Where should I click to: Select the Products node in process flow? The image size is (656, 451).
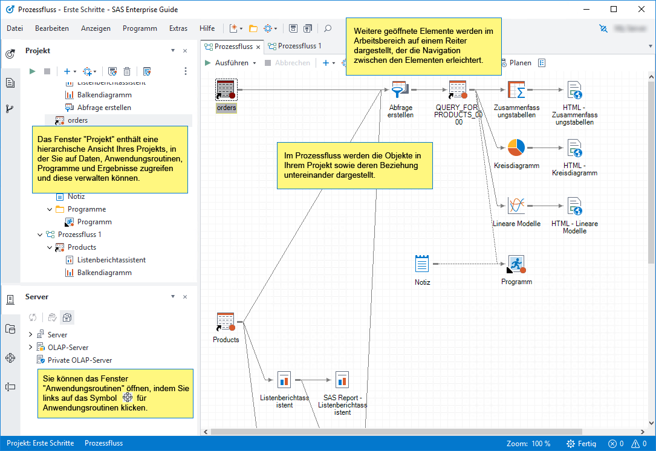click(226, 328)
